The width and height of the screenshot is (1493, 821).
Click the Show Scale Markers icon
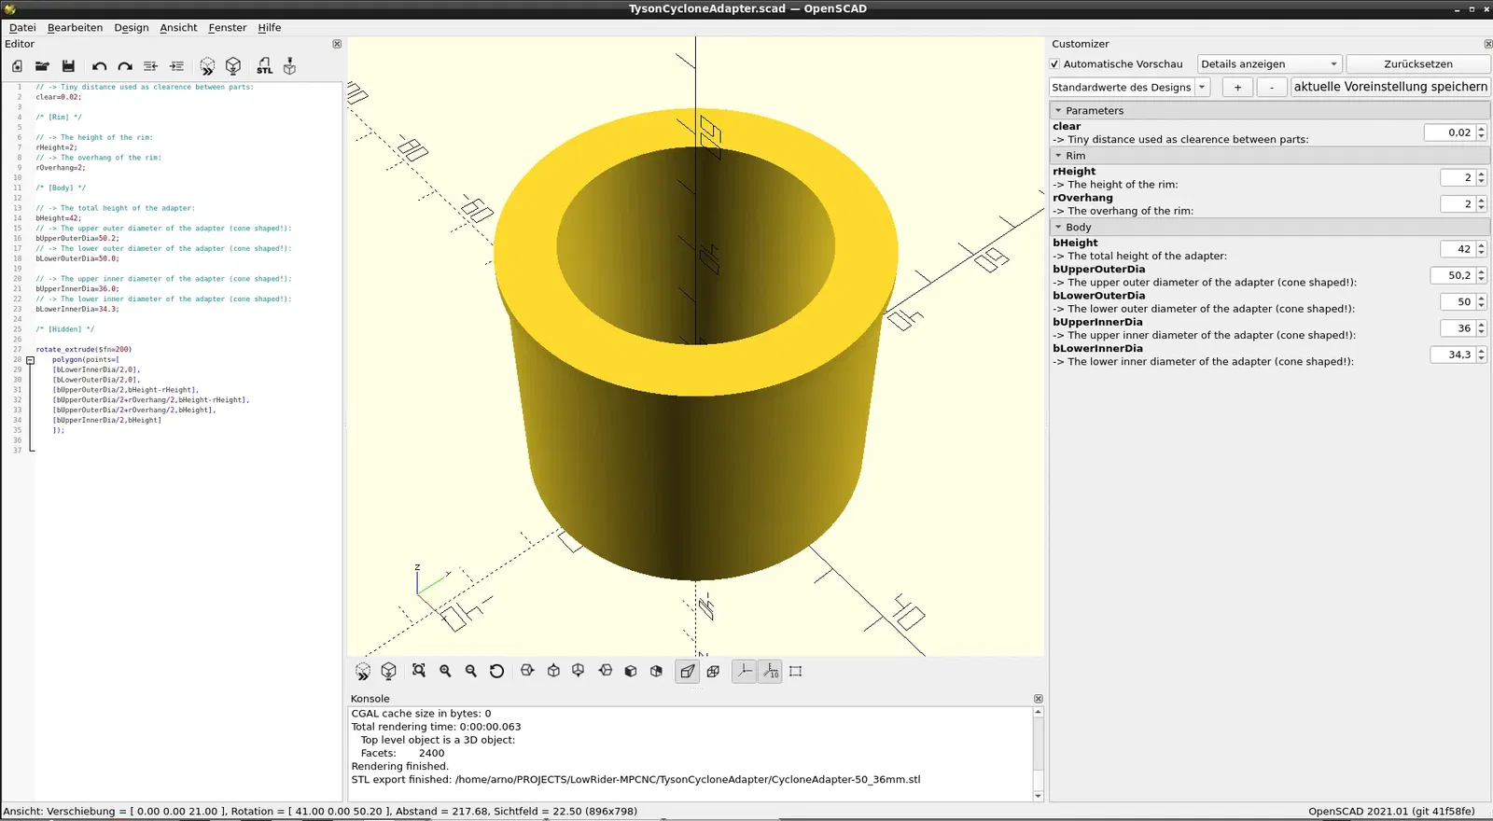[770, 671]
